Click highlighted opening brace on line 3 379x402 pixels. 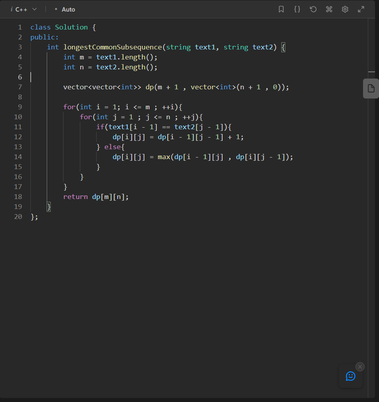click(x=283, y=47)
